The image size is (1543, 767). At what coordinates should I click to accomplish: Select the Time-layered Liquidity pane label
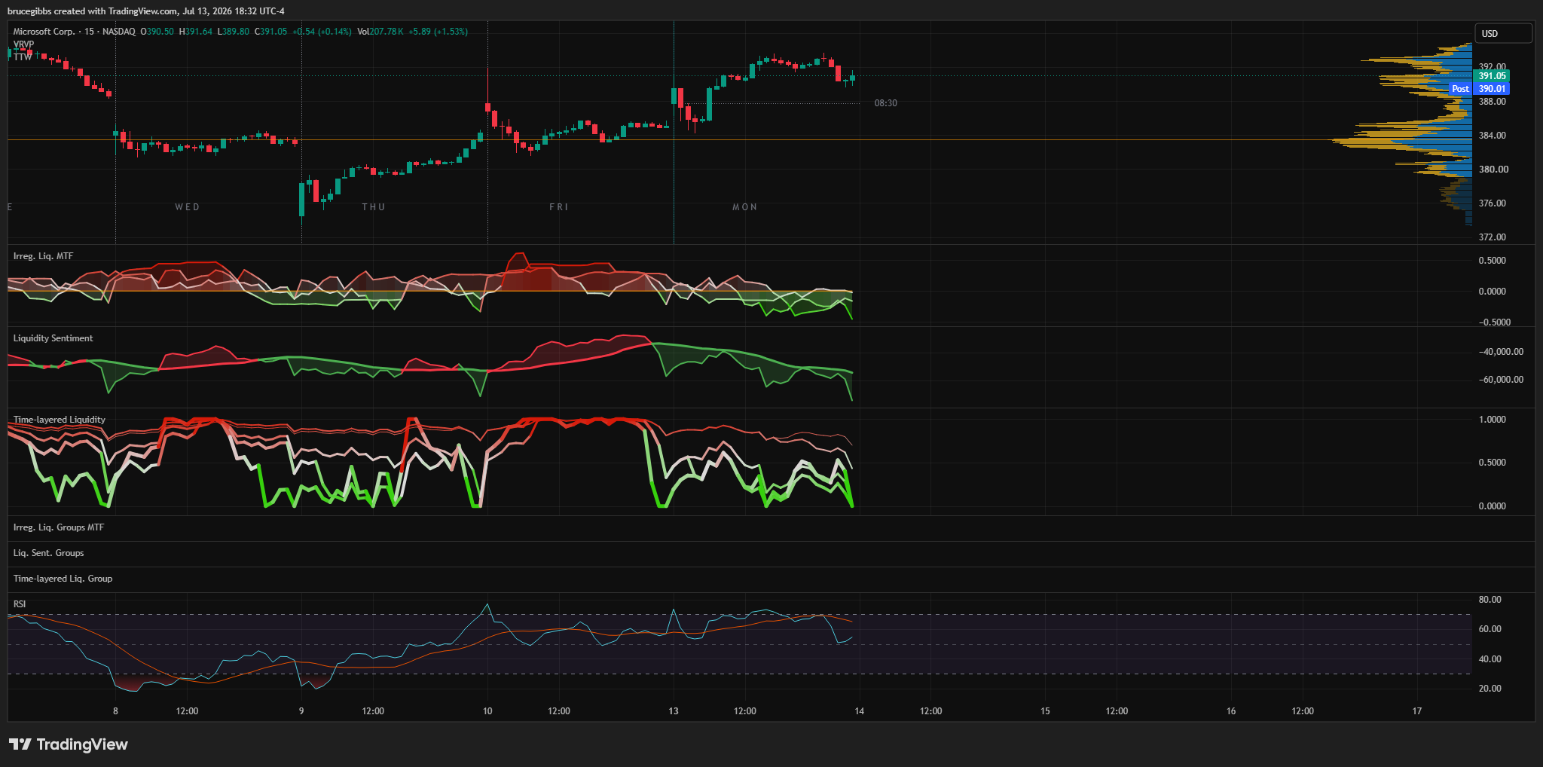tap(59, 420)
